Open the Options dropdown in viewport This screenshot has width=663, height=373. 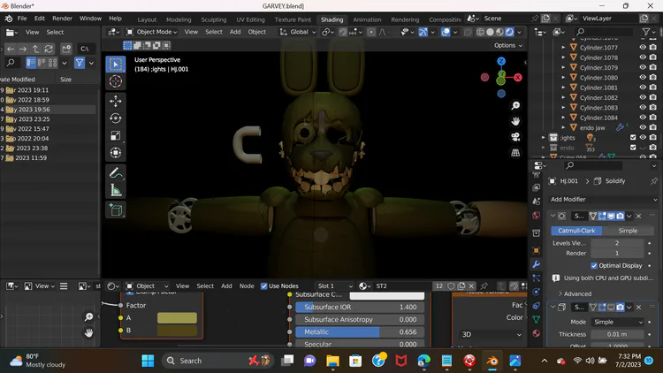coord(508,45)
